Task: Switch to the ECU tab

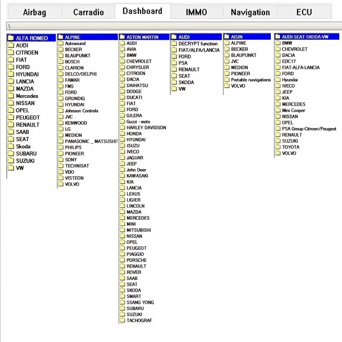Action: (304, 12)
